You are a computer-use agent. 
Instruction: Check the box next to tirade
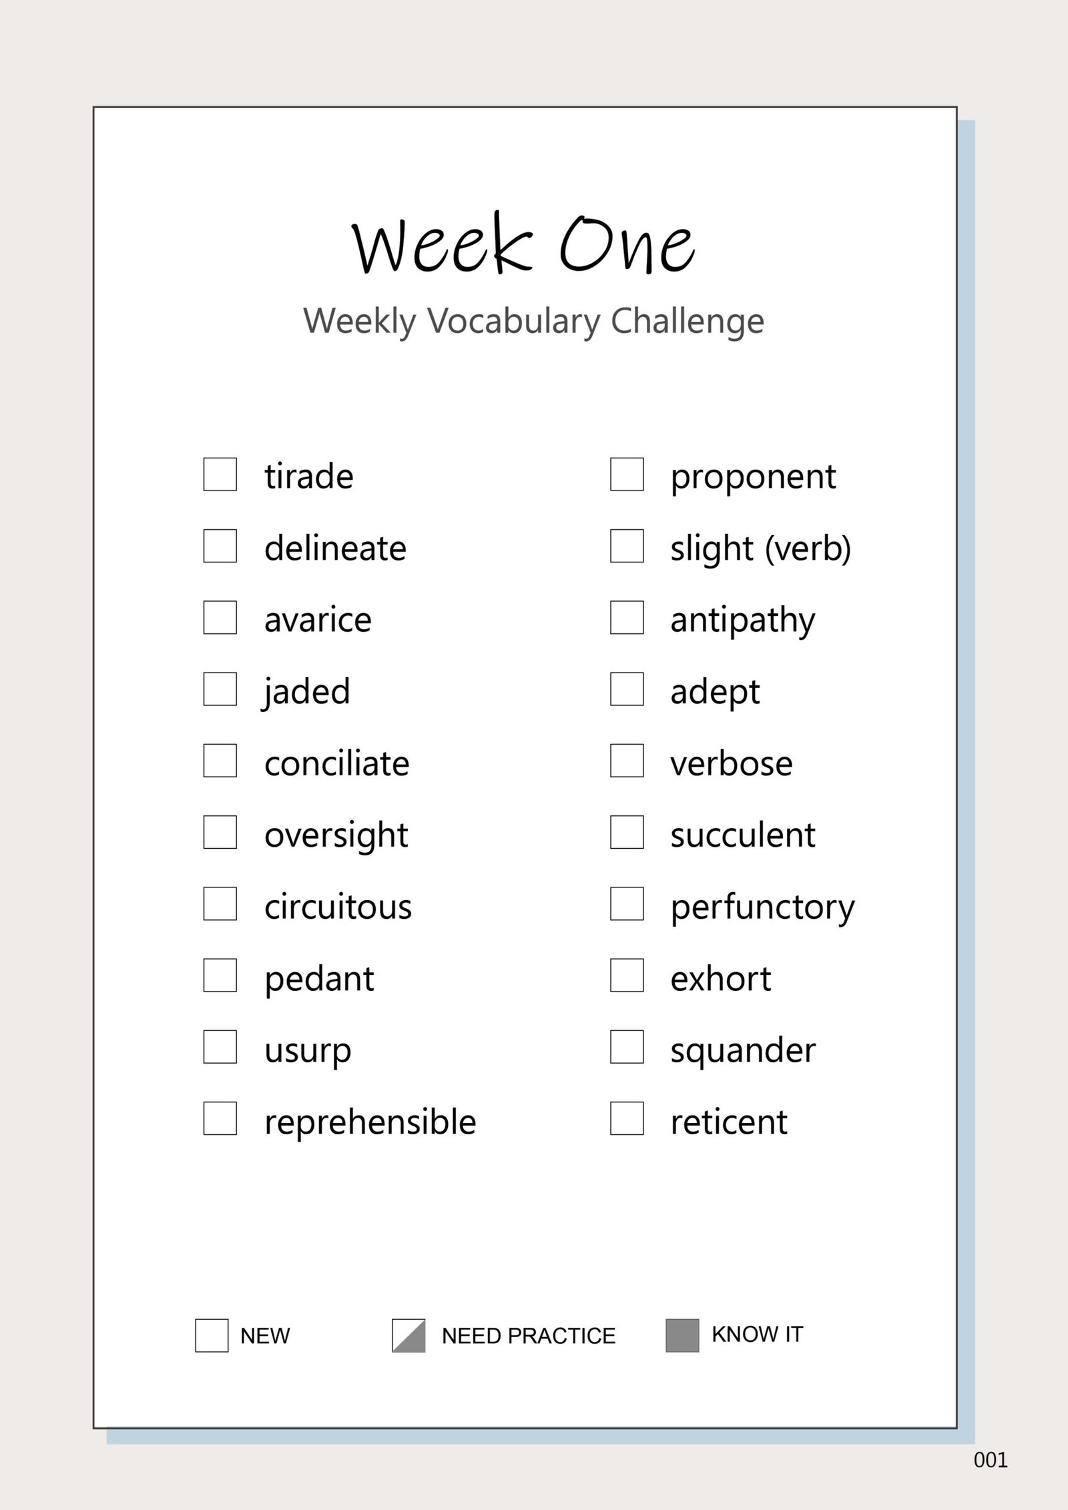(x=220, y=474)
